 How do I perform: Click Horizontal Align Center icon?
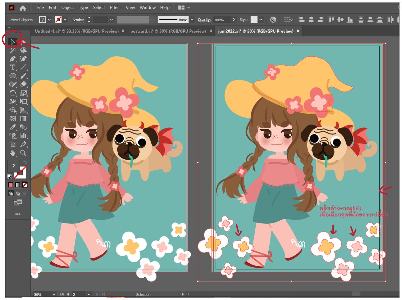[x=311, y=20]
